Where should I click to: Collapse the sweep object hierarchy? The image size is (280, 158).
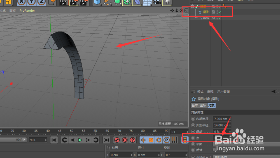coord(192,7)
